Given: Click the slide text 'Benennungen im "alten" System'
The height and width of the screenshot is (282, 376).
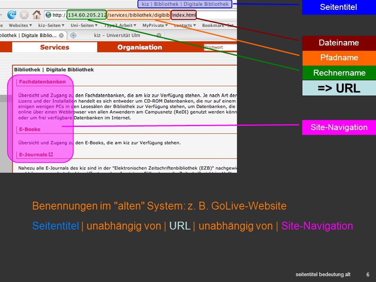Looking at the screenshot, I should click(108, 206).
